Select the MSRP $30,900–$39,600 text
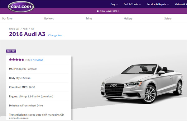The image size is (187, 121). coord(23,69)
